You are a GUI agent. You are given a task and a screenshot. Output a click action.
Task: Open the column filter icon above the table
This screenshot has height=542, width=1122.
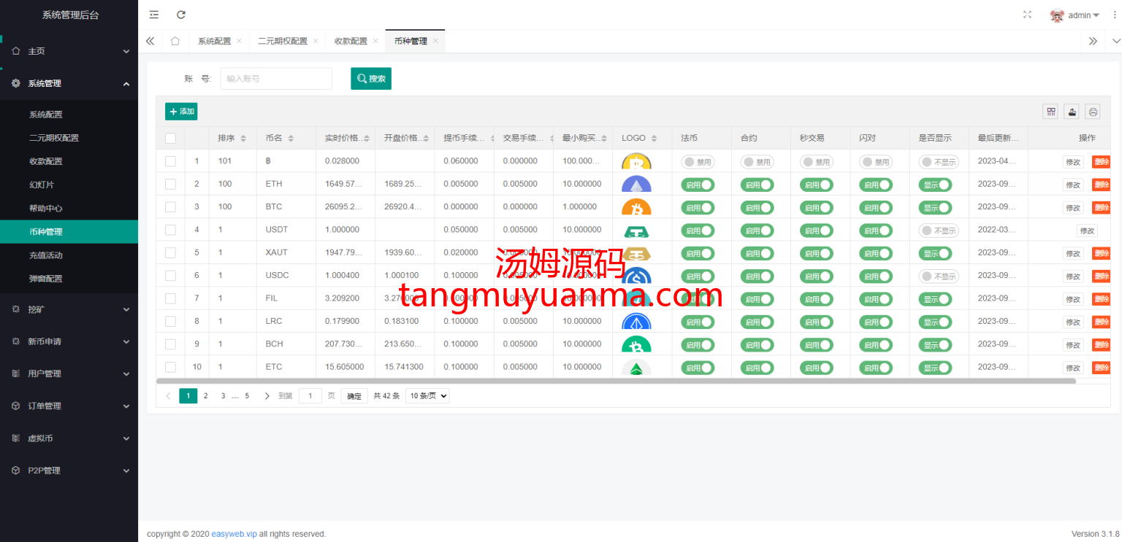(x=1050, y=112)
